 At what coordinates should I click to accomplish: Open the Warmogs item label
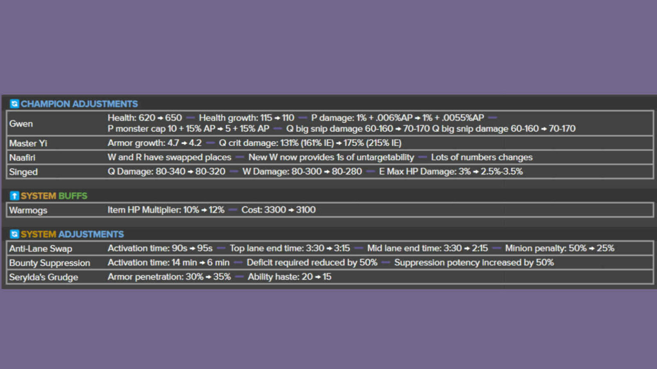coord(28,210)
